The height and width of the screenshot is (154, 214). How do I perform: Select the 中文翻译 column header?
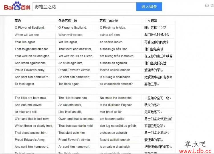point(151,21)
